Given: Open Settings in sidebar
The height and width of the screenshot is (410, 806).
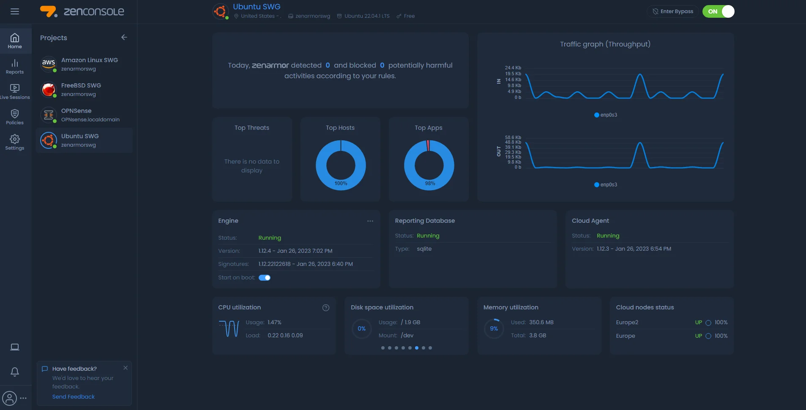Looking at the screenshot, I should [x=15, y=142].
